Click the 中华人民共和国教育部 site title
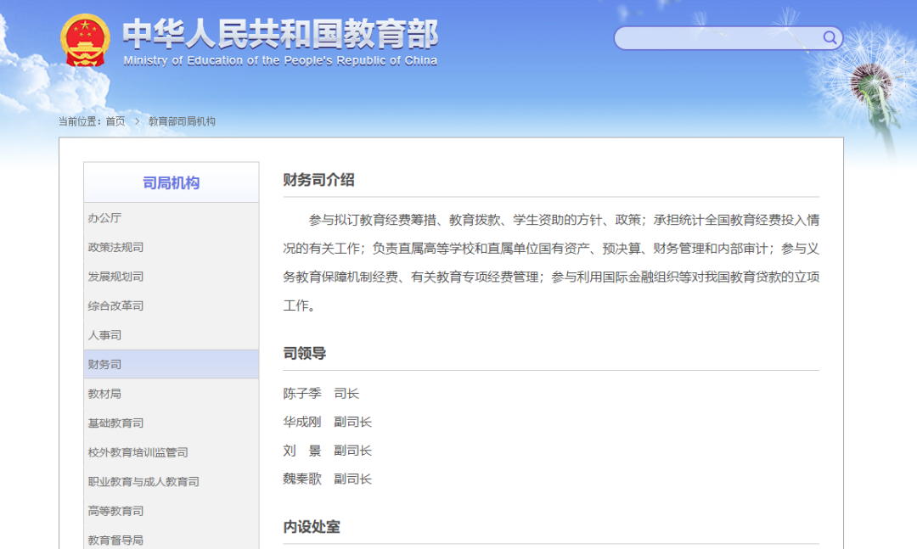 click(280, 34)
